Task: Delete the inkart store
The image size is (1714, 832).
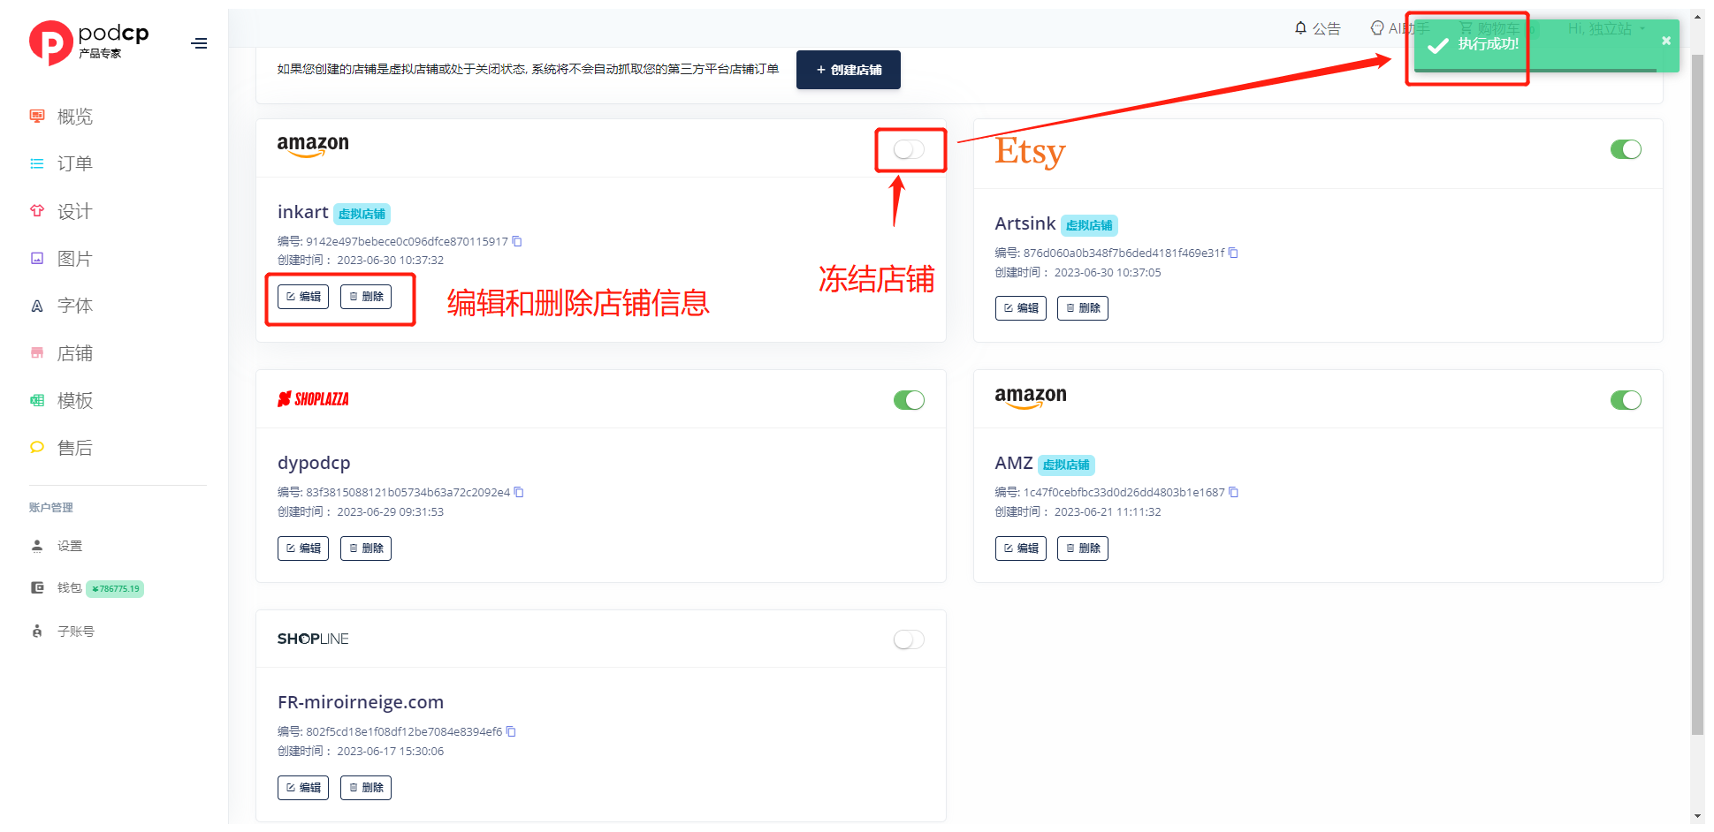Action: (x=366, y=297)
